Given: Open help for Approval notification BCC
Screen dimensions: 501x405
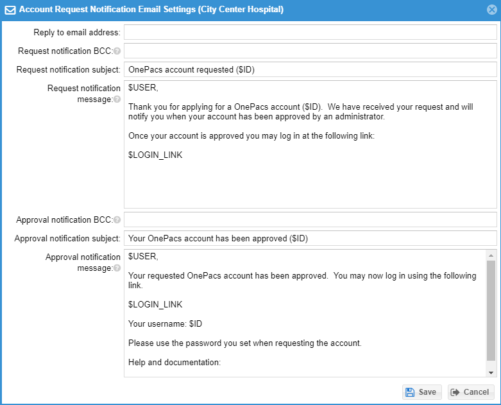Looking at the screenshot, I should pos(117,220).
